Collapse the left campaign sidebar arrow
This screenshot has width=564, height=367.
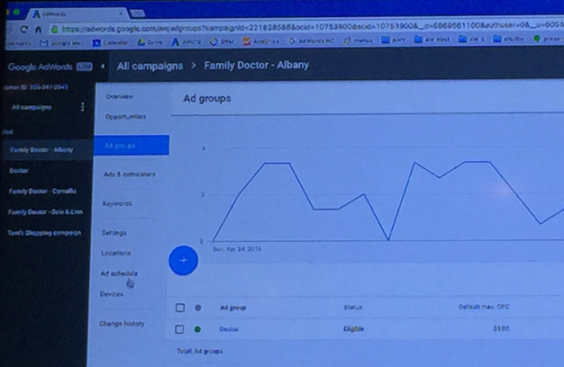(103, 66)
